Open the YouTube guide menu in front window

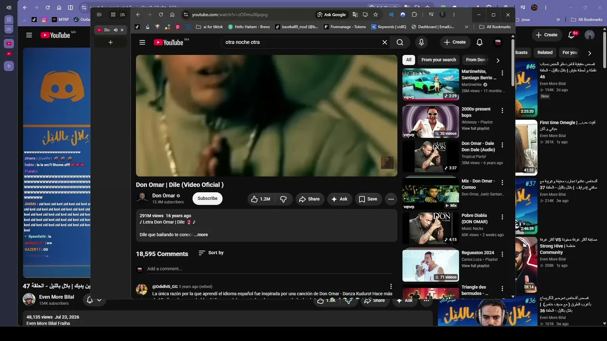pos(142,42)
